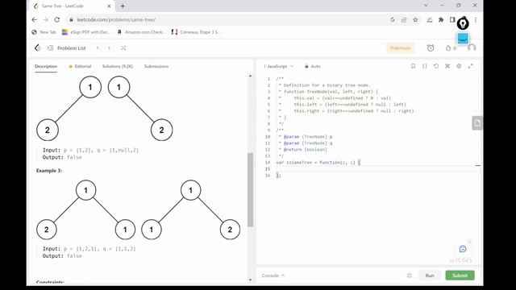Image resolution: width=516 pixels, height=290 pixels.
Task: Expand the editor to fullscreen
Action: tap(471, 66)
